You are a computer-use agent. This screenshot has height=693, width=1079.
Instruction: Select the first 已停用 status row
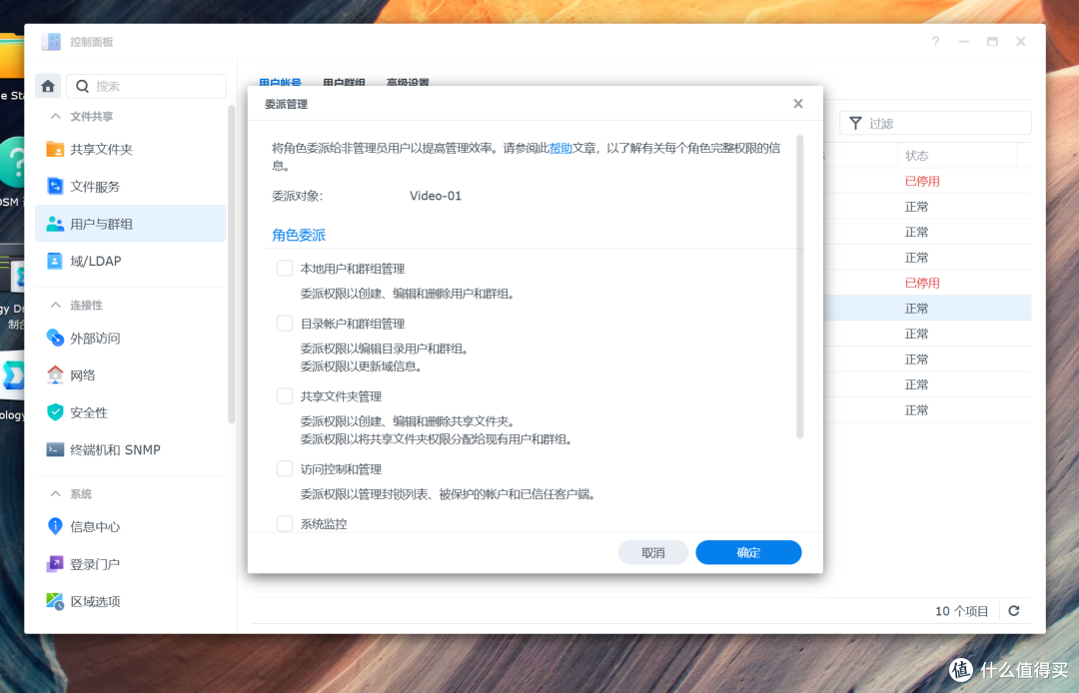(x=922, y=181)
